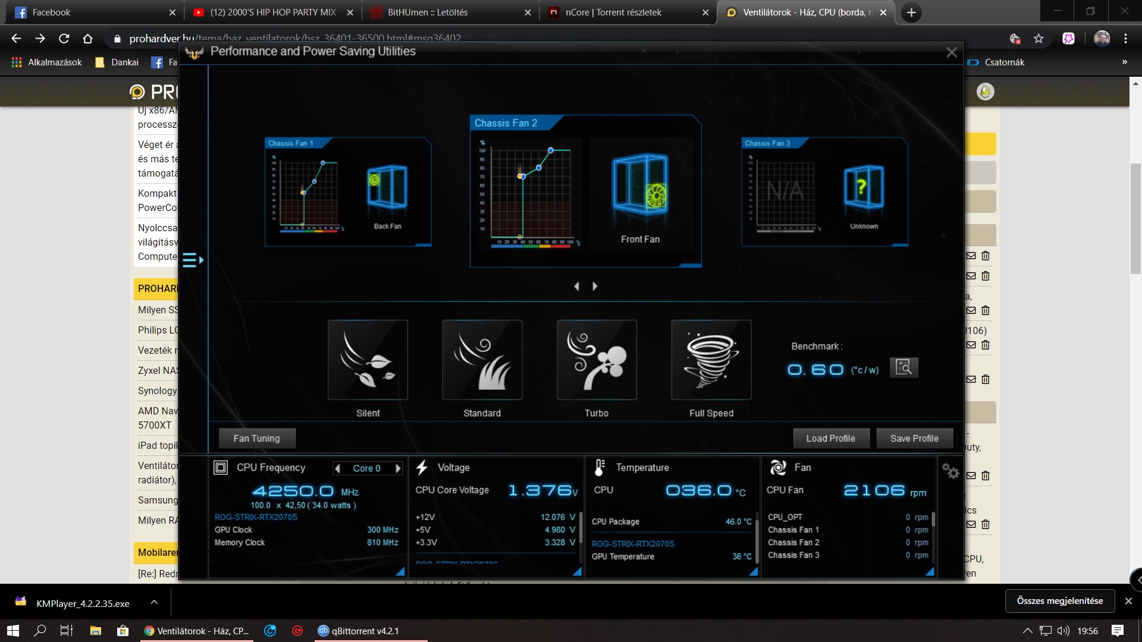Open monitor settings gear icon
The height and width of the screenshot is (642, 1142).
pyautogui.click(x=950, y=471)
